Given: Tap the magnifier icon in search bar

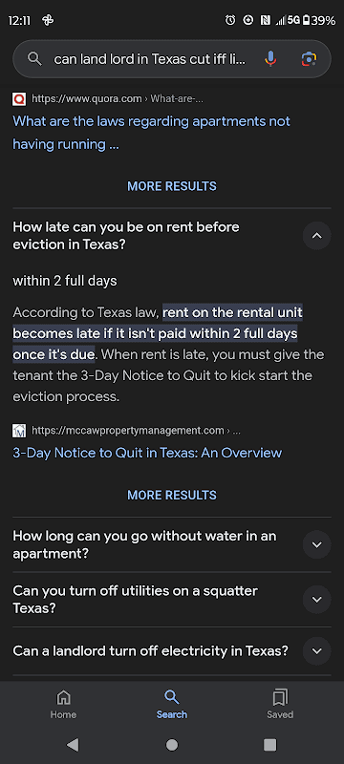Looking at the screenshot, I should 34,59.
